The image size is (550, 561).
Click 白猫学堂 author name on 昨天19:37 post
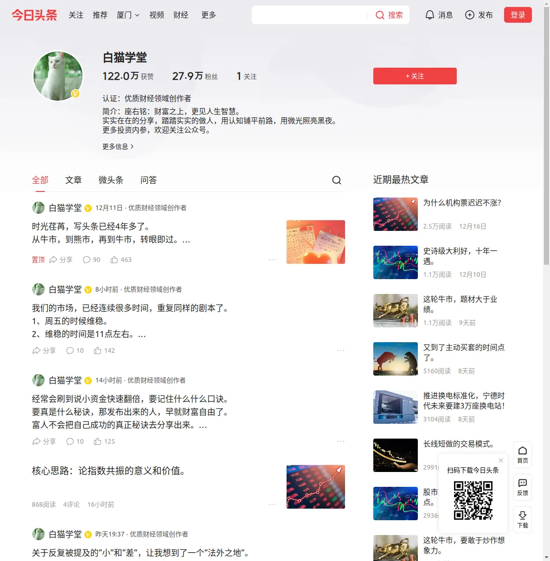65,534
